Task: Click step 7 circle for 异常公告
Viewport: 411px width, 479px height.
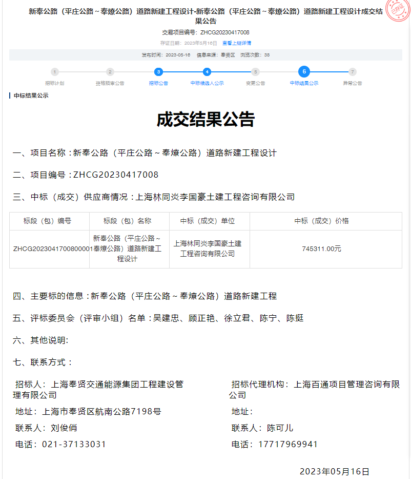Action: (x=352, y=72)
